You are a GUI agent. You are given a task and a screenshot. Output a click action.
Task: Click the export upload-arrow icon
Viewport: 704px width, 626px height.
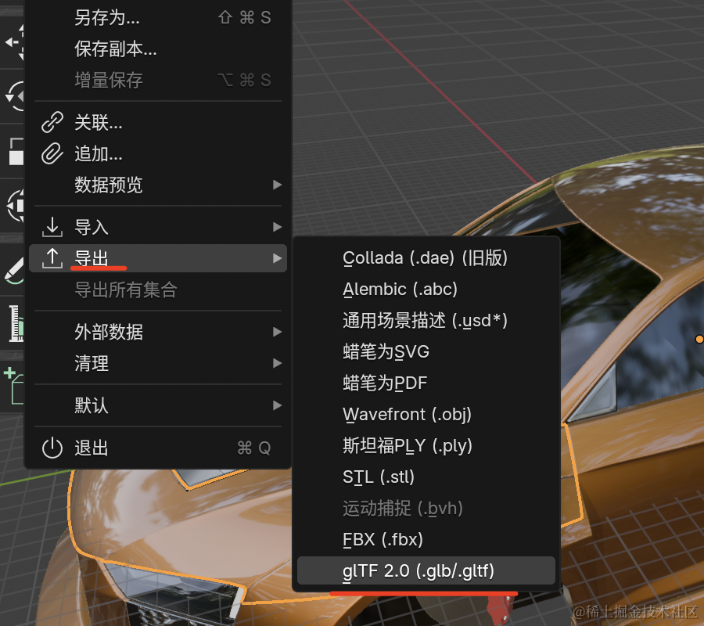(x=52, y=258)
